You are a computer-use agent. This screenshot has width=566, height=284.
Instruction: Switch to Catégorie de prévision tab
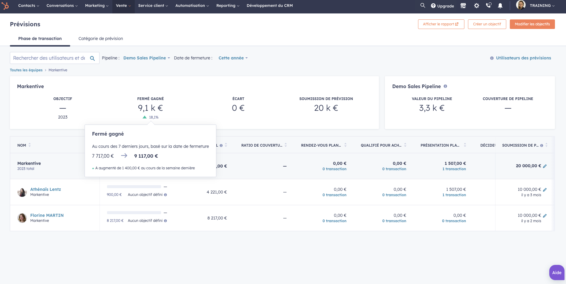101,39
